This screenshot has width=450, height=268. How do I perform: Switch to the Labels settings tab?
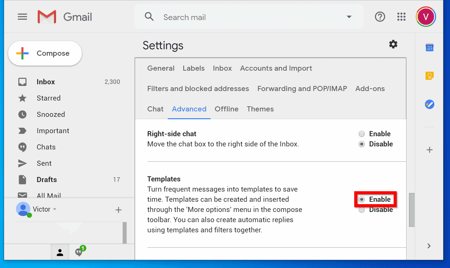coord(194,68)
